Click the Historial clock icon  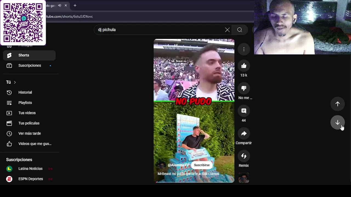point(9,92)
